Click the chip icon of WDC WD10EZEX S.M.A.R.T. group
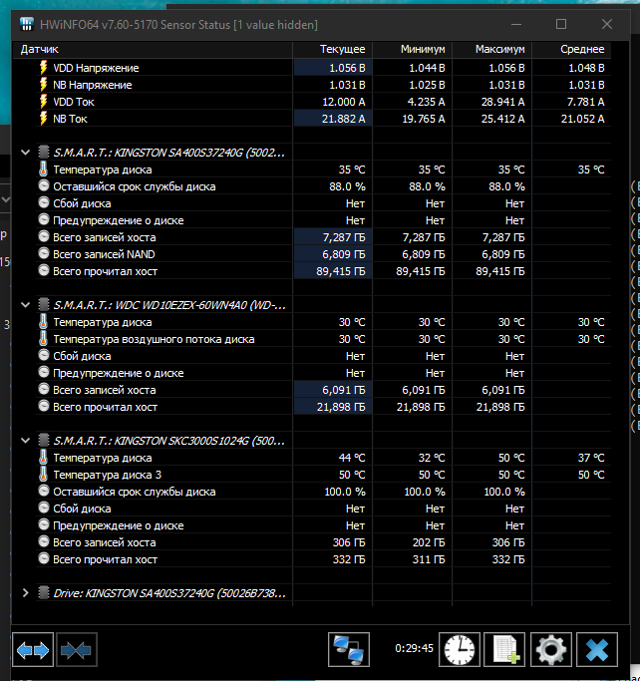640x681 pixels. [x=44, y=304]
